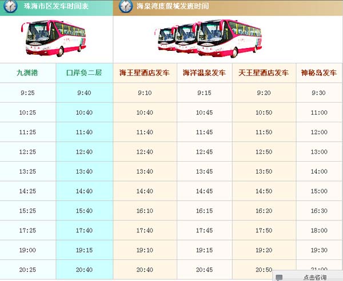Select the 10:50 time under 天王星酒店发车
The height and width of the screenshot is (281, 343).
264,113
